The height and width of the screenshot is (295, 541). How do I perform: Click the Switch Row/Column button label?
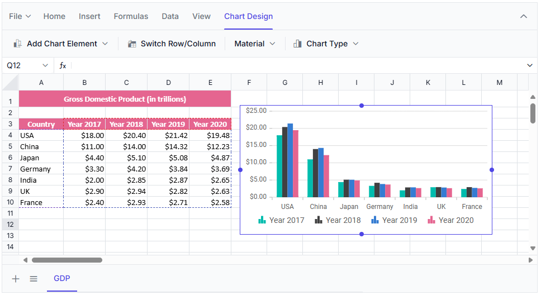coord(178,44)
